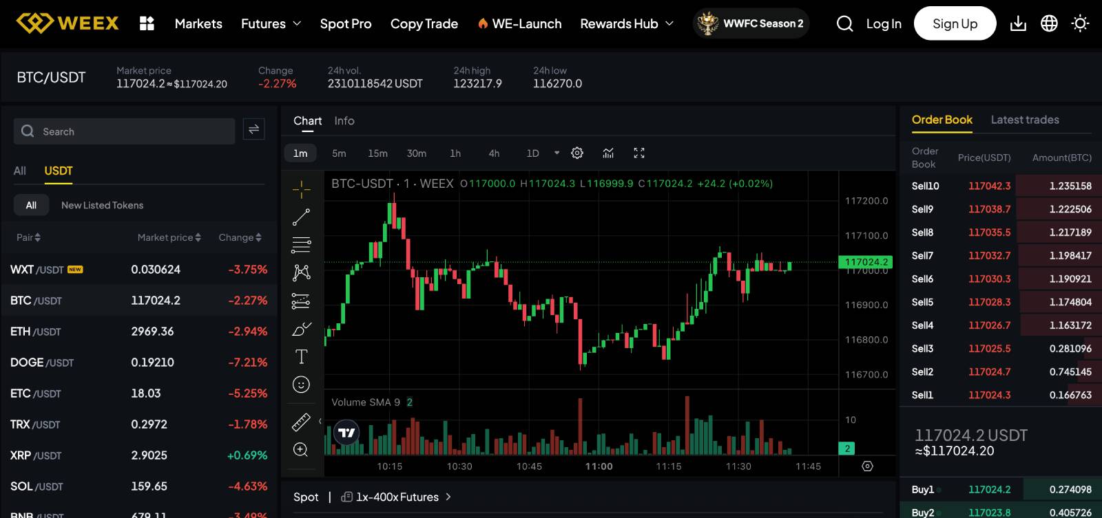This screenshot has width=1102, height=518.
Task: Click Buy1 price 117024.2
Action: click(x=989, y=490)
